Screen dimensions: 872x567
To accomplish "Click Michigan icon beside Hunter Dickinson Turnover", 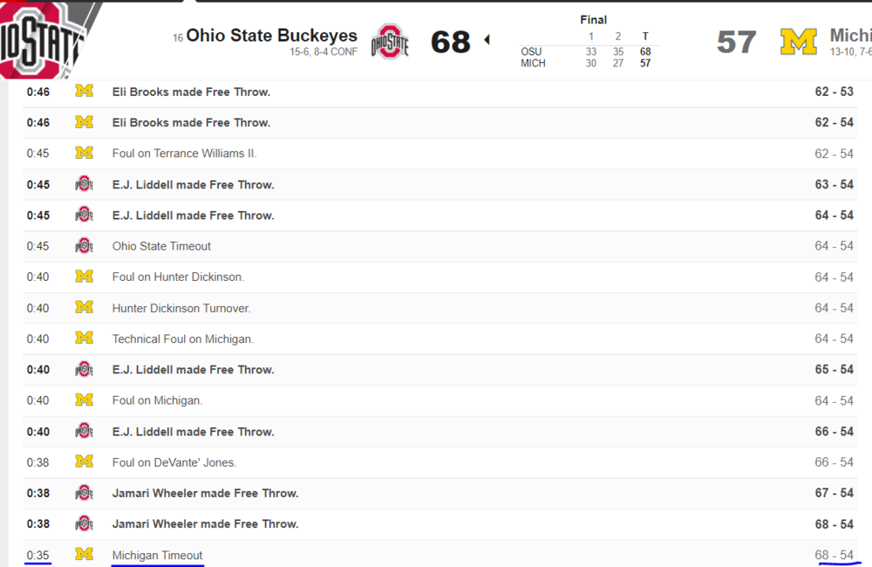I will tap(84, 308).
